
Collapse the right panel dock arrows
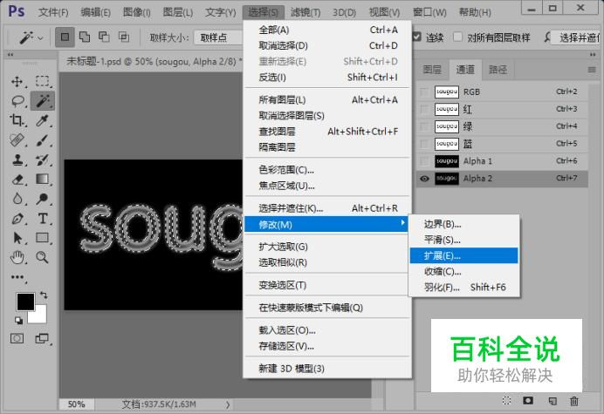[x=593, y=55]
